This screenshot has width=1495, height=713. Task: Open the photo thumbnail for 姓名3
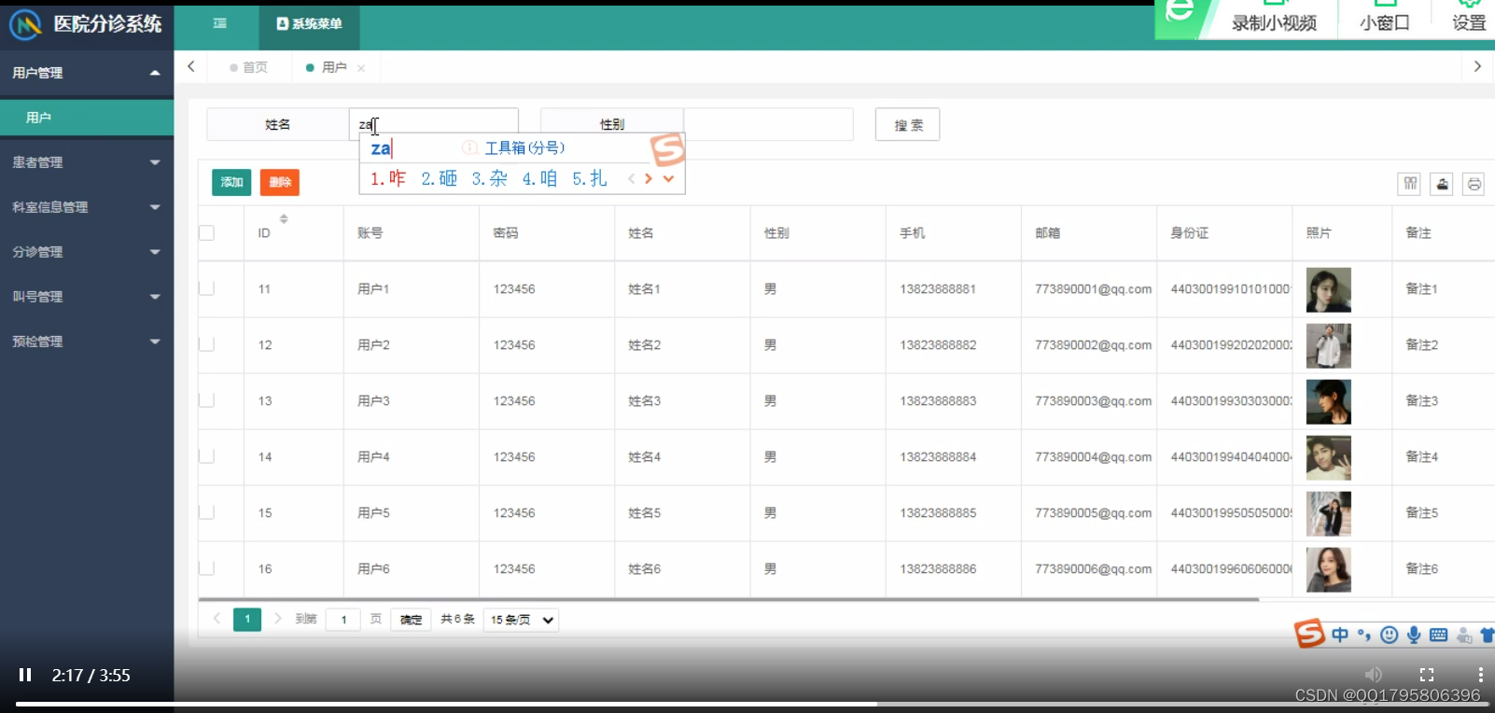(1329, 402)
